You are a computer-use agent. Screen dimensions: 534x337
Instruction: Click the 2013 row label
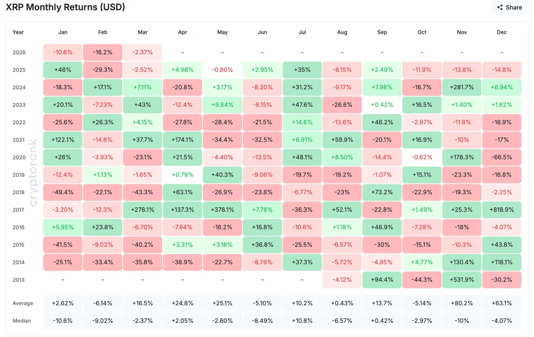click(18, 280)
